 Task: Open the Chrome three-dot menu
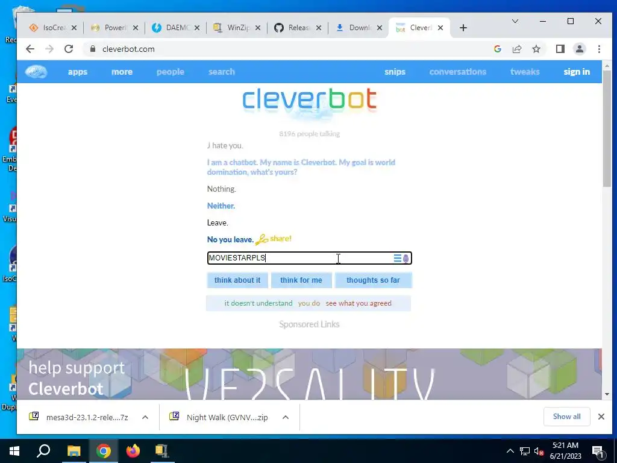click(599, 49)
